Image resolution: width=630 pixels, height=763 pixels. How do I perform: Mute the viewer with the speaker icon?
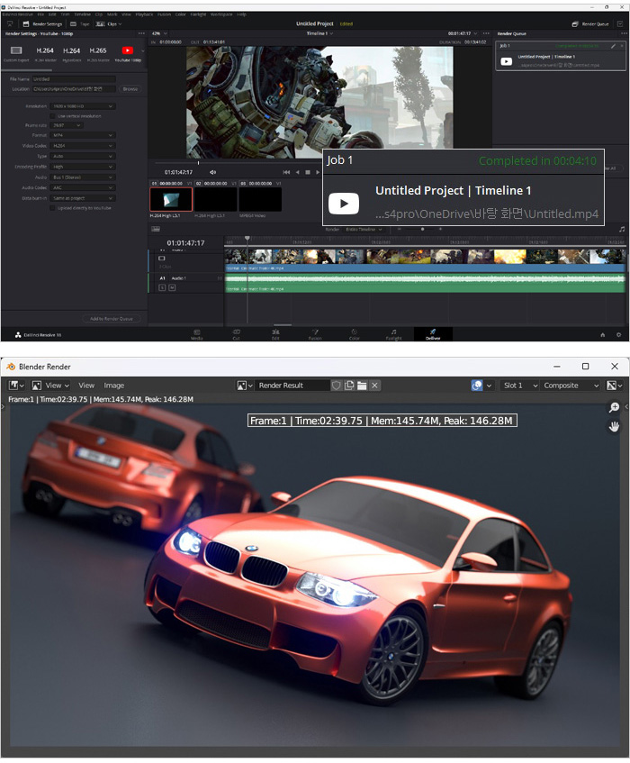pos(213,172)
